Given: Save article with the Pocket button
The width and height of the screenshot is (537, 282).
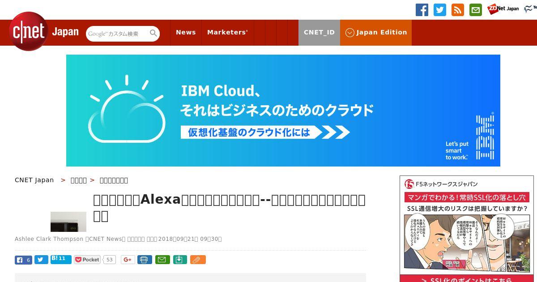Looking at the screenshot, I should [87, 260].
